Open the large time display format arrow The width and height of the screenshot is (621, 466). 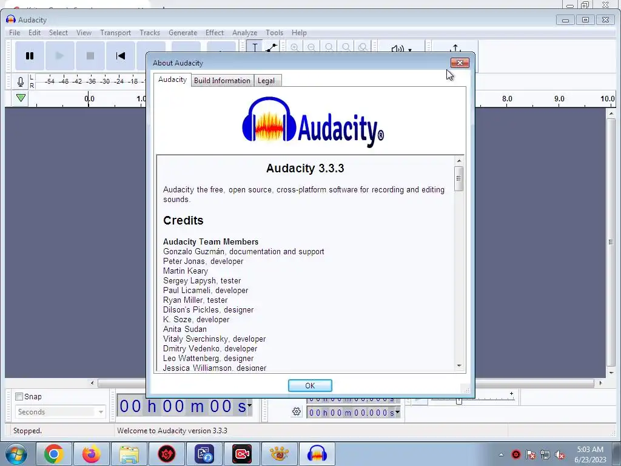[249, 405]
